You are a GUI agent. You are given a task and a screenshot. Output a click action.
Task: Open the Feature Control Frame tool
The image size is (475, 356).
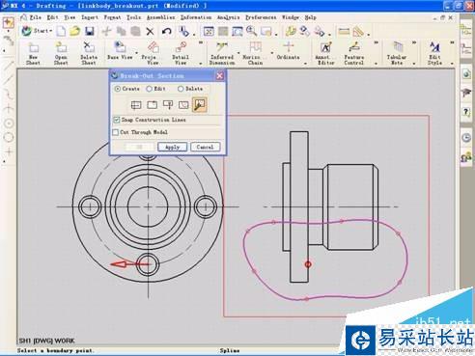[x=353, y=53]
